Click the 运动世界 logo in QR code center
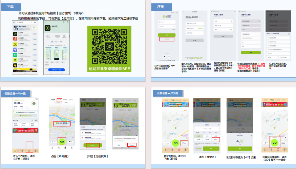The height and width of the screenshot is (169, 296). click(109, 46)
